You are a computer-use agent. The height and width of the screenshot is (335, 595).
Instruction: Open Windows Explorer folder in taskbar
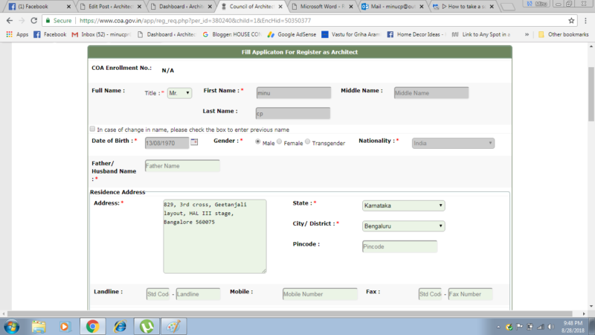39,326
